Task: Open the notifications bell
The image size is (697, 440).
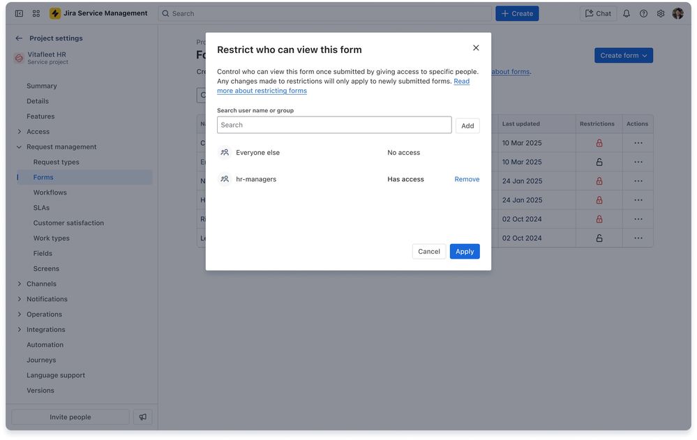Action: tap(627, 13)
